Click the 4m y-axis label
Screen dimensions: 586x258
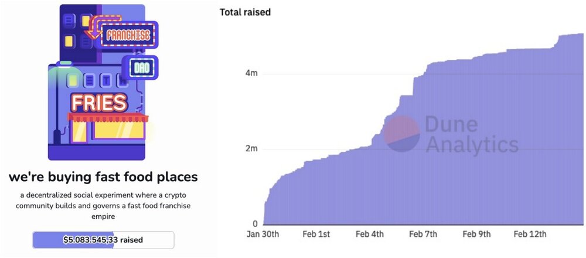(x=251, y=74)
